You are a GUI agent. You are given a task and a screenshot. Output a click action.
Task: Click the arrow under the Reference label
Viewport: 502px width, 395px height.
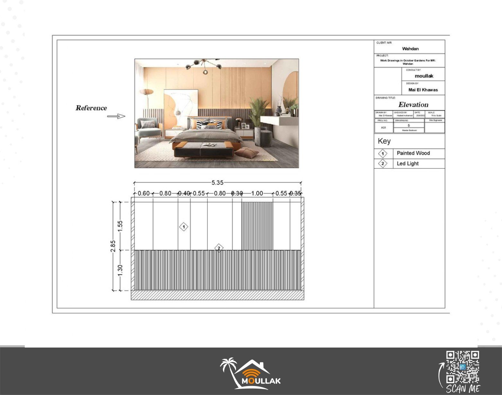[x=116, y=116]
